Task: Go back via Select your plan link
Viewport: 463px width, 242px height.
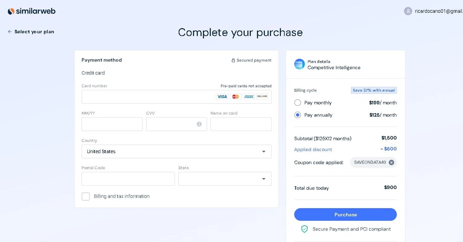Action: pyautogui.click(x=34, y=32)
